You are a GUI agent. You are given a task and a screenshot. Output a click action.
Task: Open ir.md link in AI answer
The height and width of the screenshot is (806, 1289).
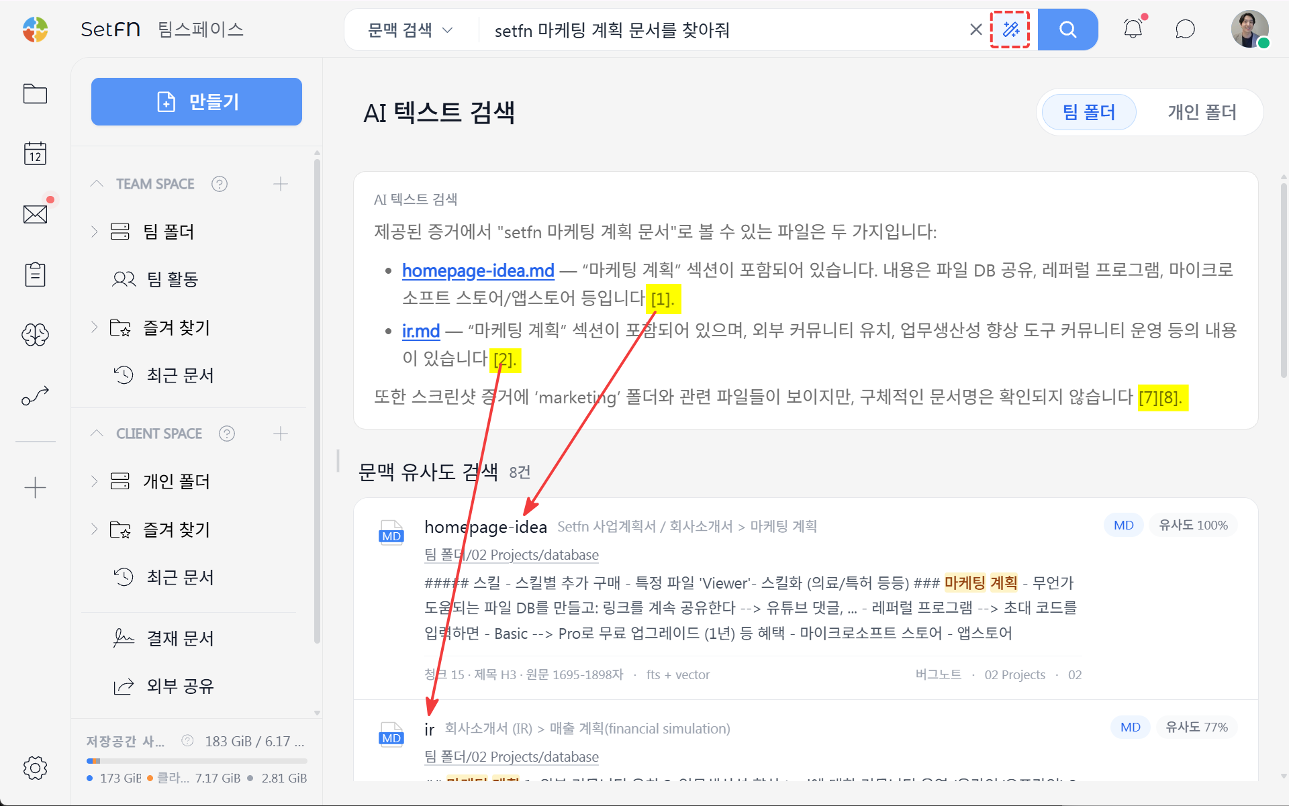click(421, 331)
